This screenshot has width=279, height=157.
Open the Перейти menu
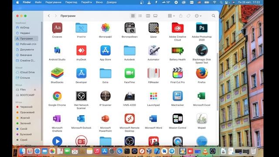[x=86, y=2]
